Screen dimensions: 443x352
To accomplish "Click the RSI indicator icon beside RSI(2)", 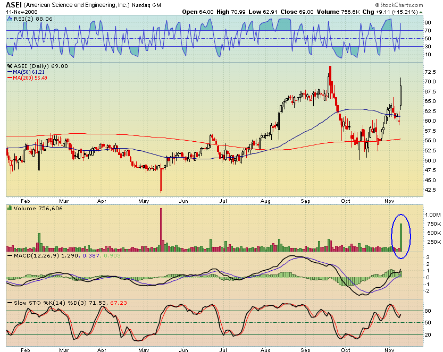I will tap(10, 19).
